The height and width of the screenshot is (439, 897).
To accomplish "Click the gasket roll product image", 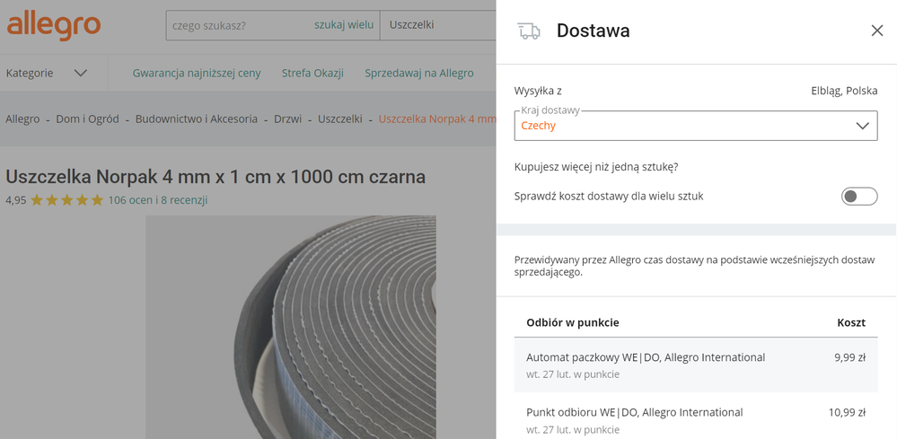I will pos(291,327).
